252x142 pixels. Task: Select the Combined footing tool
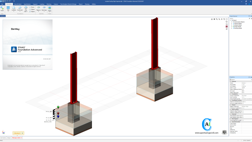point(20,9)
